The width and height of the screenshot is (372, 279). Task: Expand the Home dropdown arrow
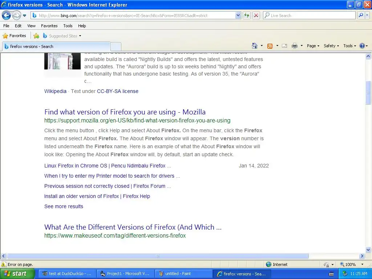[x=262, y=46]
